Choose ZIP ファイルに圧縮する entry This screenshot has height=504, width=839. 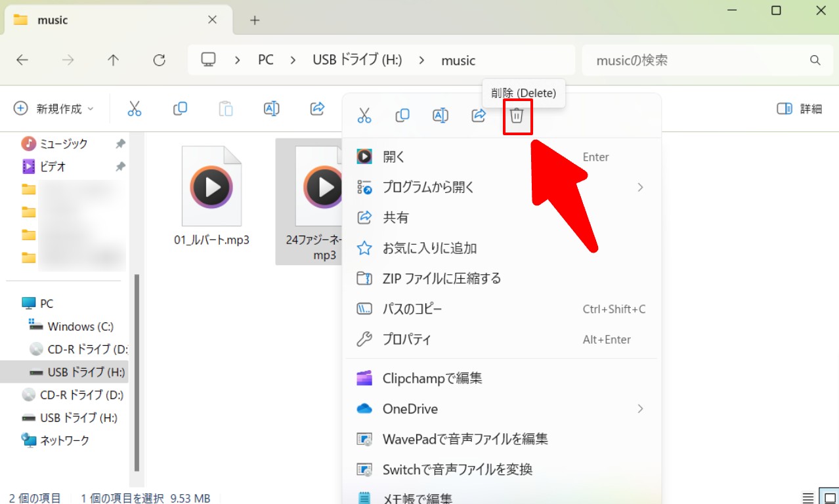(x=502, y=278)
